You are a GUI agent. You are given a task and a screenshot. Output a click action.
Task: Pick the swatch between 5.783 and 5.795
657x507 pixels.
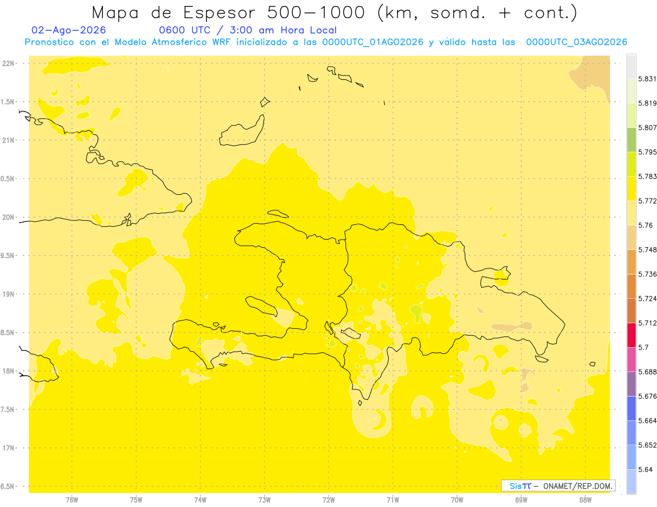click(631, 164)
